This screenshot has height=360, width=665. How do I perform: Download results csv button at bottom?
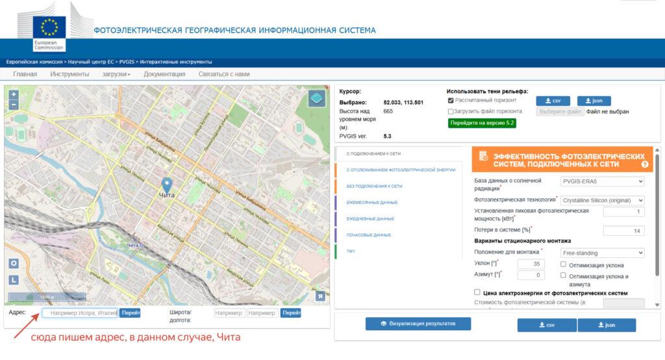[x=547, y=325]
